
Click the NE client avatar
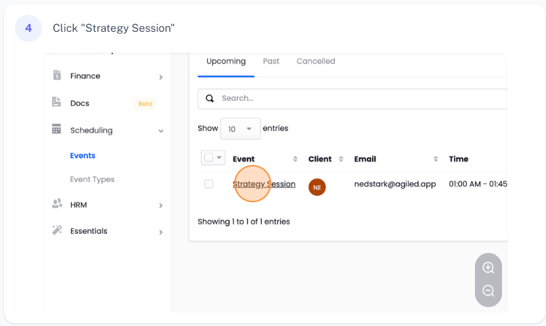click(x=317, y=187)
